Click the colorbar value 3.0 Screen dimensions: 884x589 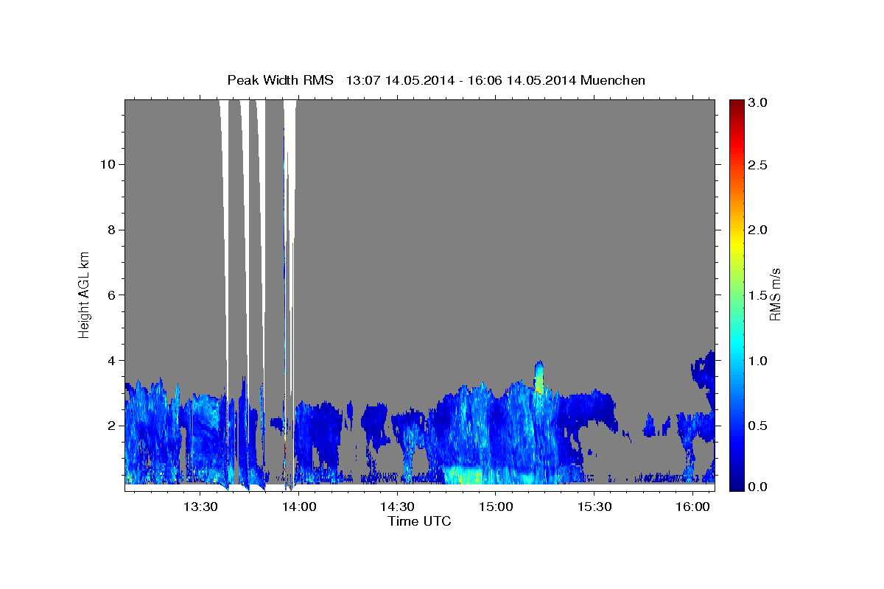click(x=758, y=103)
